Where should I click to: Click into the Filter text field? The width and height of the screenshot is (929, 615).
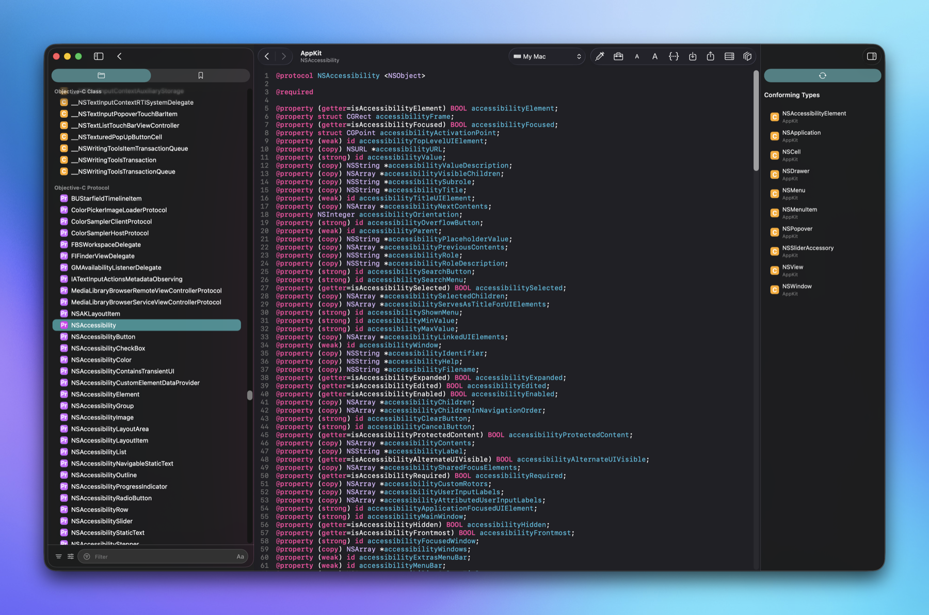coord(163,557)
